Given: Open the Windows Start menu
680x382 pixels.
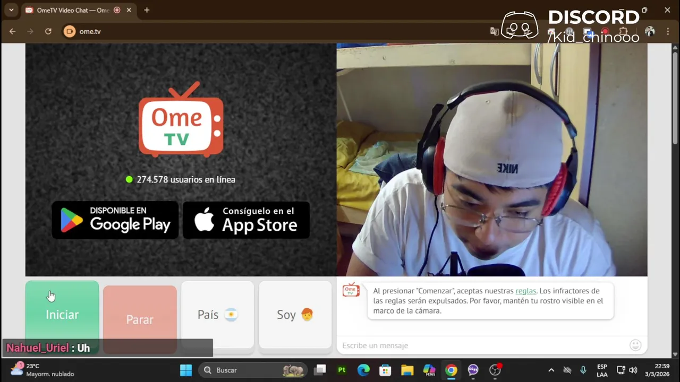Looking at the screenshot, I should (186, 370).
